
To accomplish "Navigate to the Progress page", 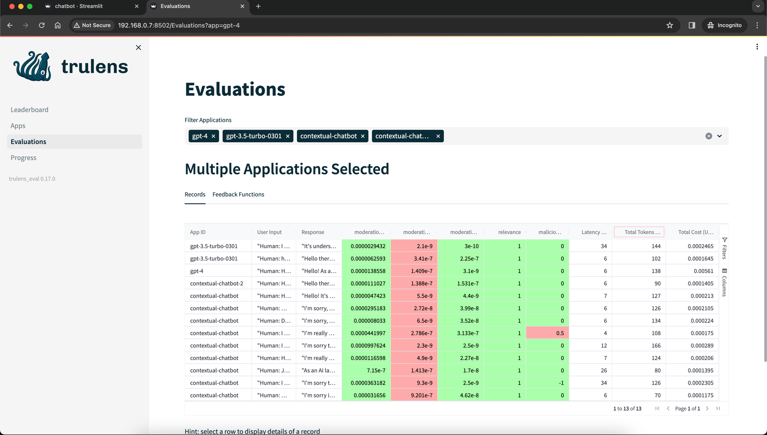I will 23,157.
